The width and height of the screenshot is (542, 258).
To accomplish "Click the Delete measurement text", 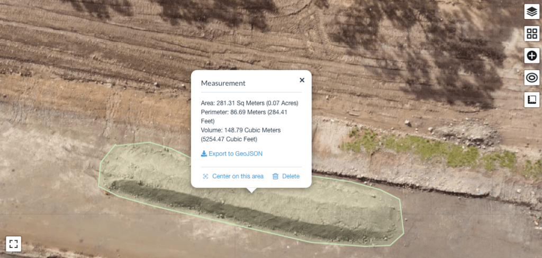I will (291, 176).
